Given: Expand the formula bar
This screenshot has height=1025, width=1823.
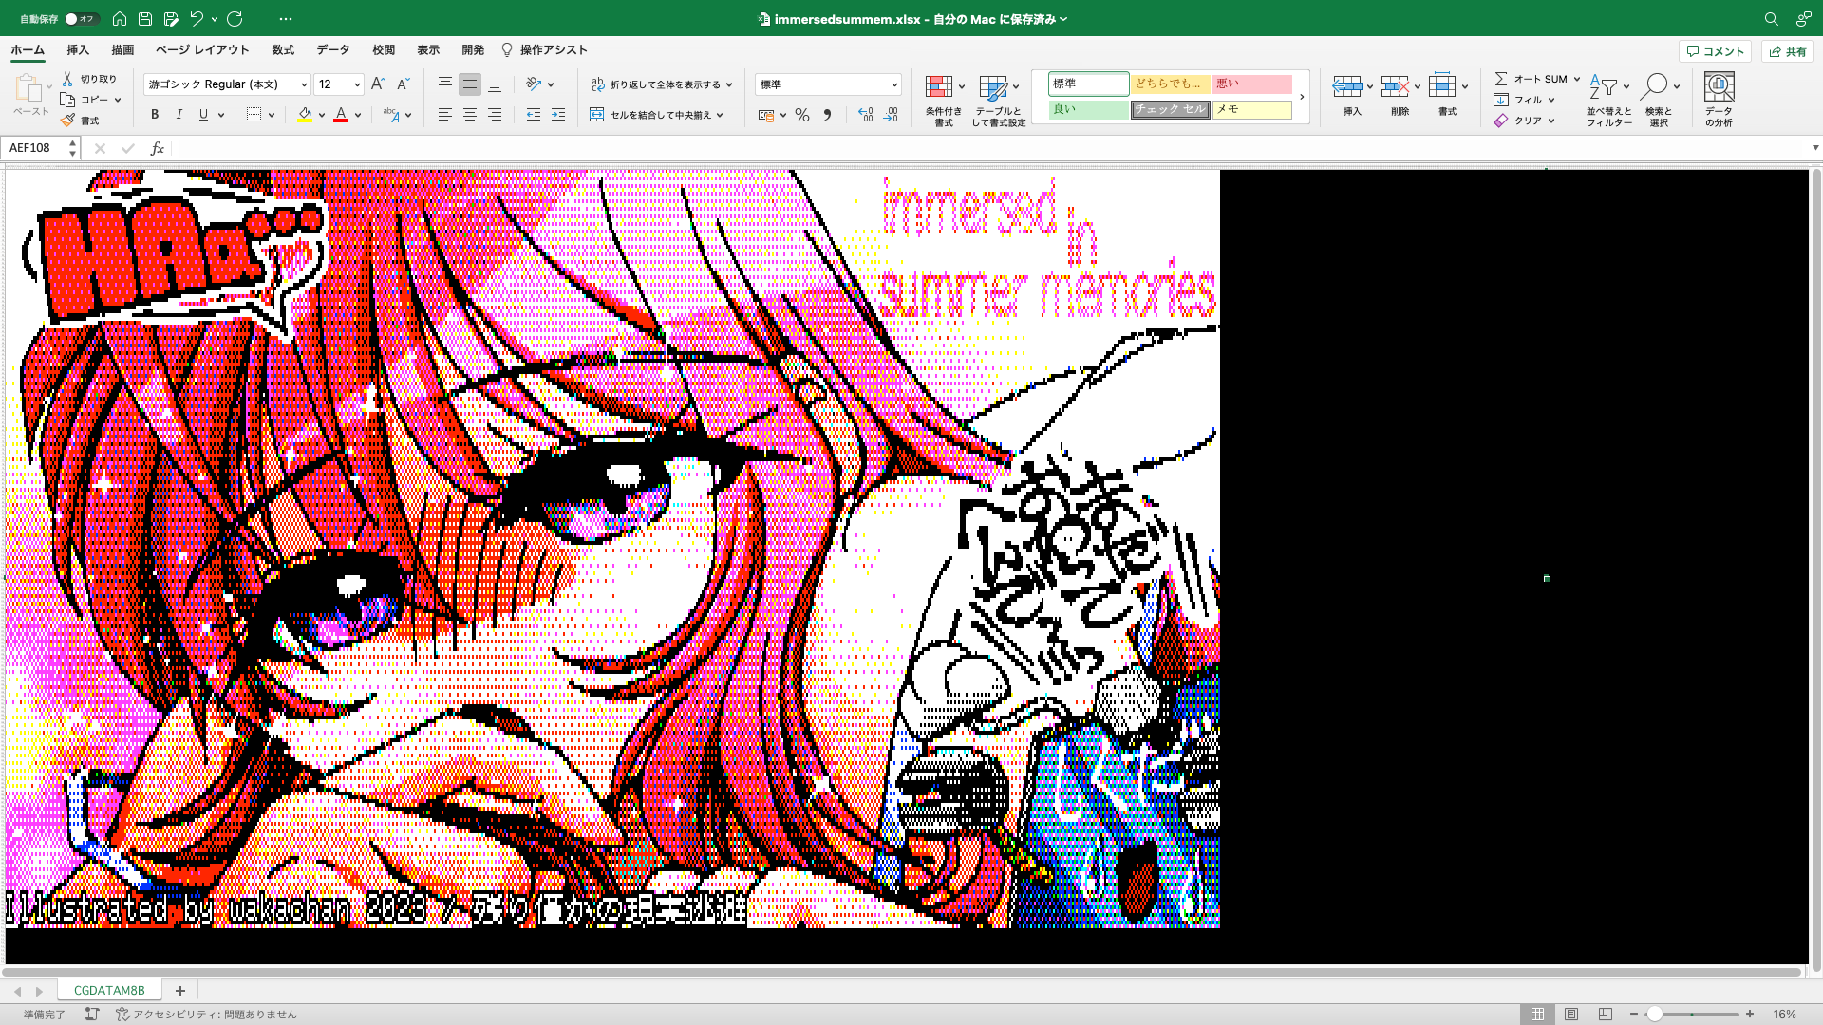Looking at the screenshot, I should tap(1814, 148).
